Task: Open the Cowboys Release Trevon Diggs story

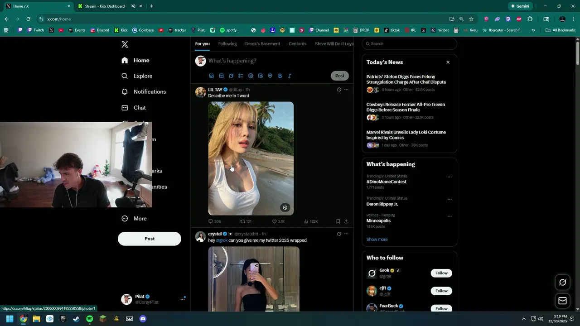Action: 406,107
